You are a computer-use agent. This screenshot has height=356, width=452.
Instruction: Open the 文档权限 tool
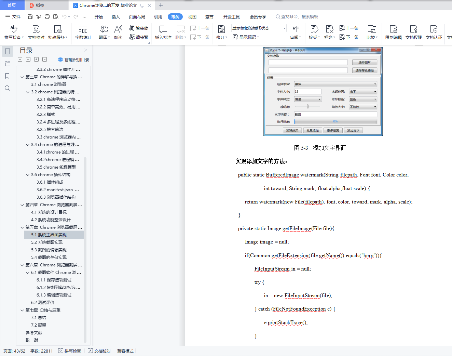point(414,32)
